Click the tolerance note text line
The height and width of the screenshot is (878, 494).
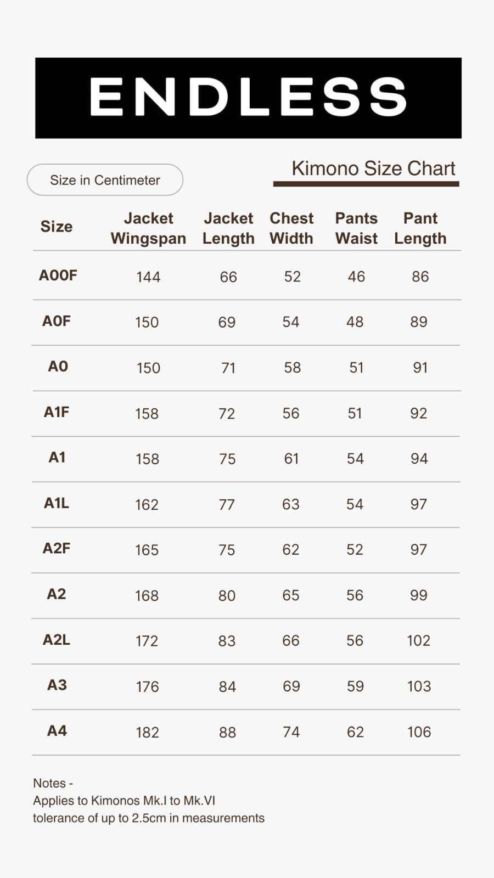149,818
